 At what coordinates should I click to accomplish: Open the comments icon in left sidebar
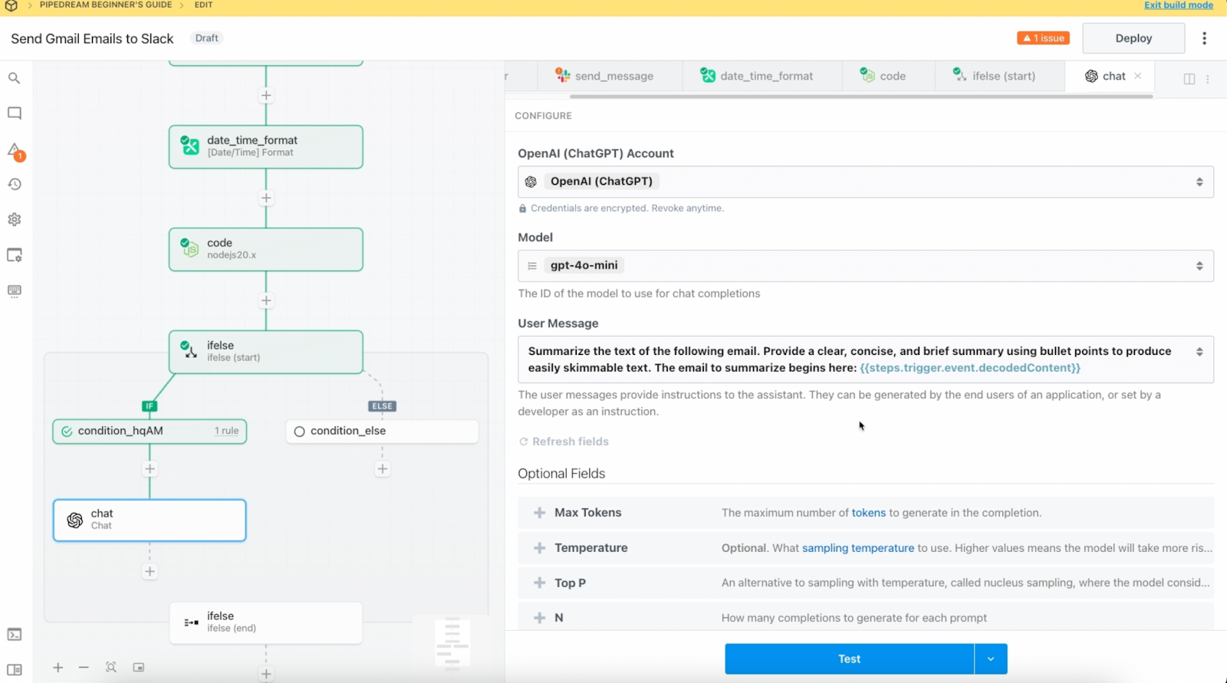pos(14,113)
